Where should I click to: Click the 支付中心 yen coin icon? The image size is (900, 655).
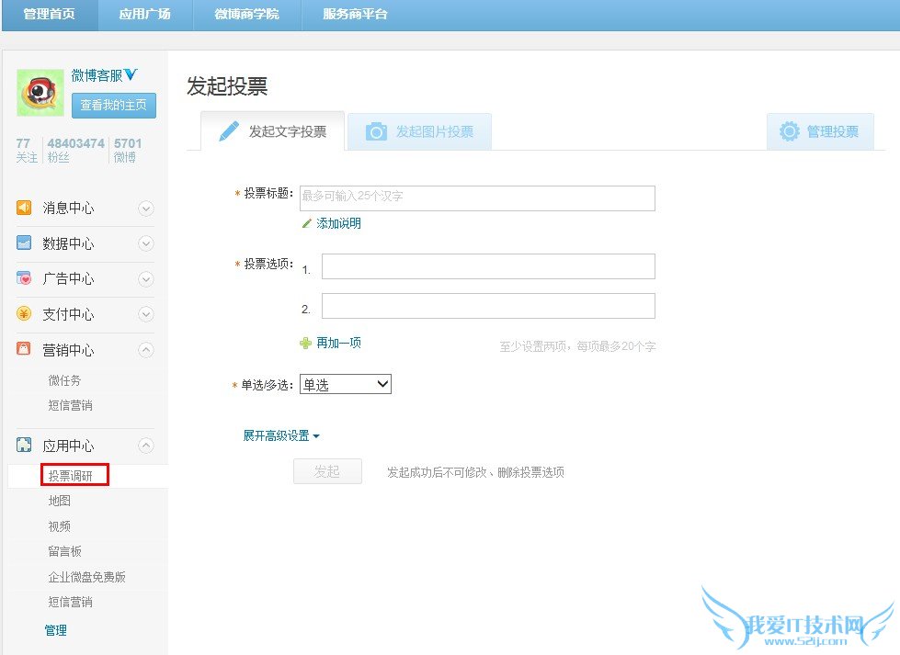click(24, 314)
